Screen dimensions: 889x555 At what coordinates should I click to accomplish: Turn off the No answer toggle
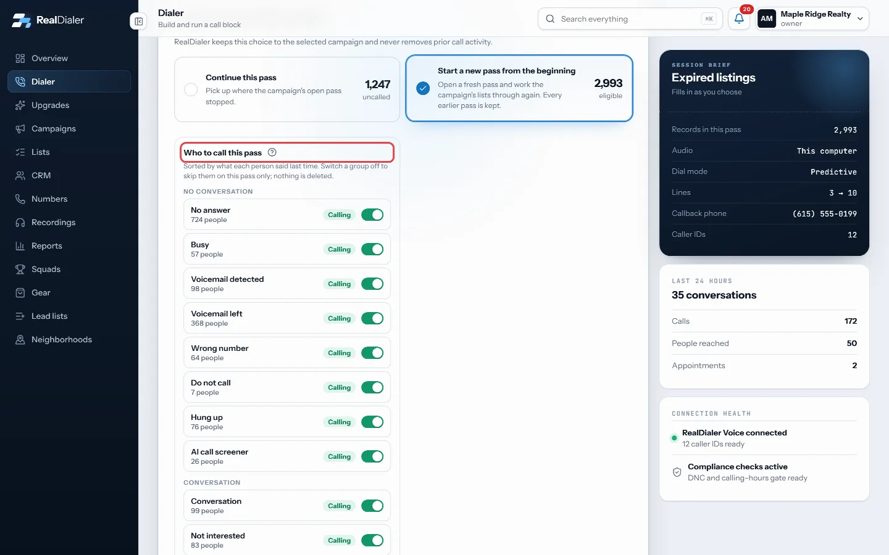click(x=372, y=215)
